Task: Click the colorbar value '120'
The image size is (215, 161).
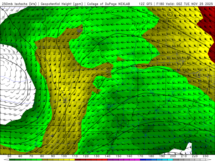Action: 86,156
